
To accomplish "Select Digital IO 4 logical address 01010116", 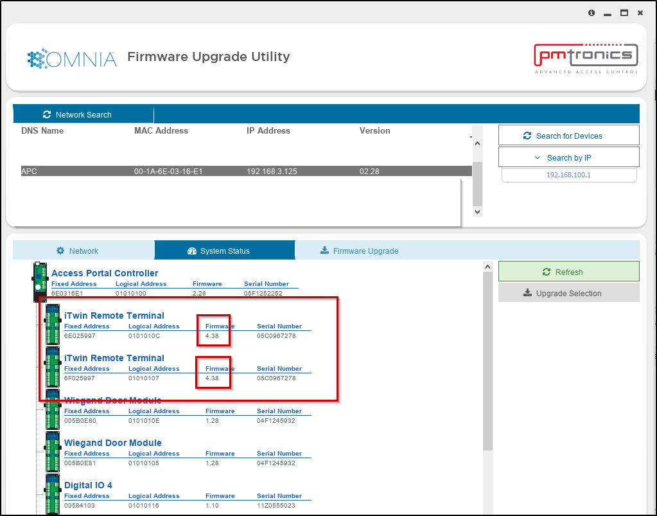I will pyautogui.click(x=144, y=505).
